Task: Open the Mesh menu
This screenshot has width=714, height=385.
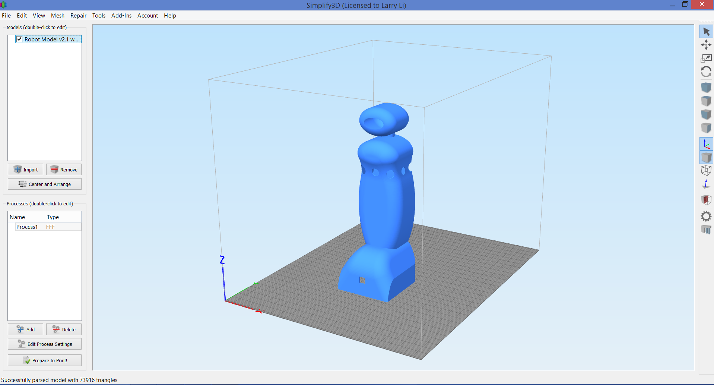Action: pos(58,16)
